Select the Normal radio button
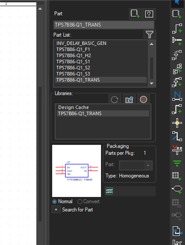This screenshot has height=245, width=185. pyautogui.click(x=54, y=201)
